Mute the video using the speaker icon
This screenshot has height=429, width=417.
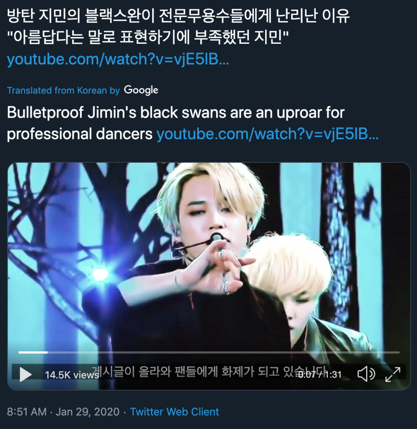[367, 374]
